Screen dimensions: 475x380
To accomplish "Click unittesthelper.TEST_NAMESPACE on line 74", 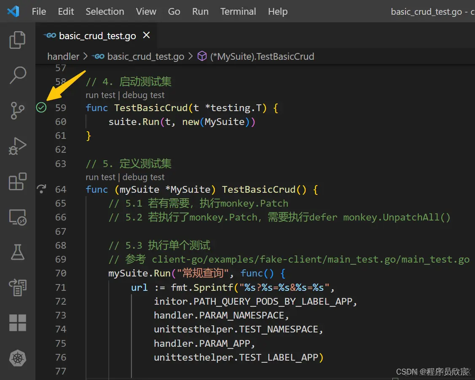I will (x=236, y=329).
